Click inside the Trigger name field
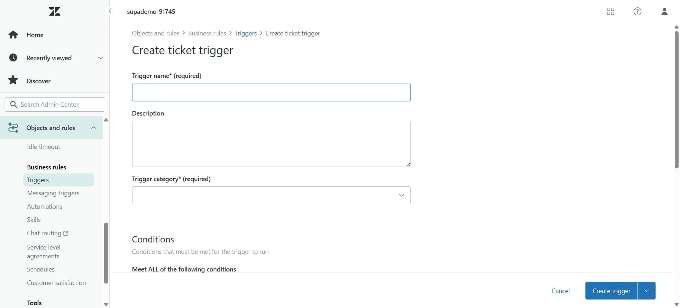Viewport: 680px width, 308px height. 271,93
